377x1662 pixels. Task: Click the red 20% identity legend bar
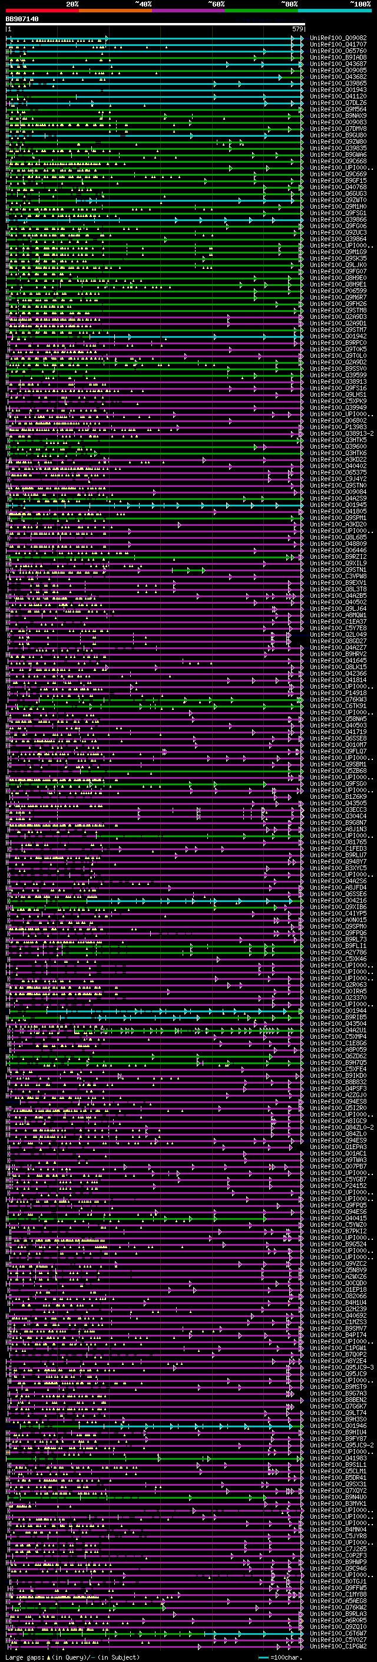point(42,11)
